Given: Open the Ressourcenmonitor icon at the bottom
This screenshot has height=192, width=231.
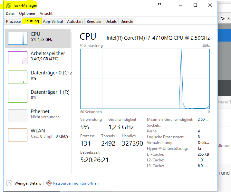Looking at the screenshot, I should coord(49,183).
